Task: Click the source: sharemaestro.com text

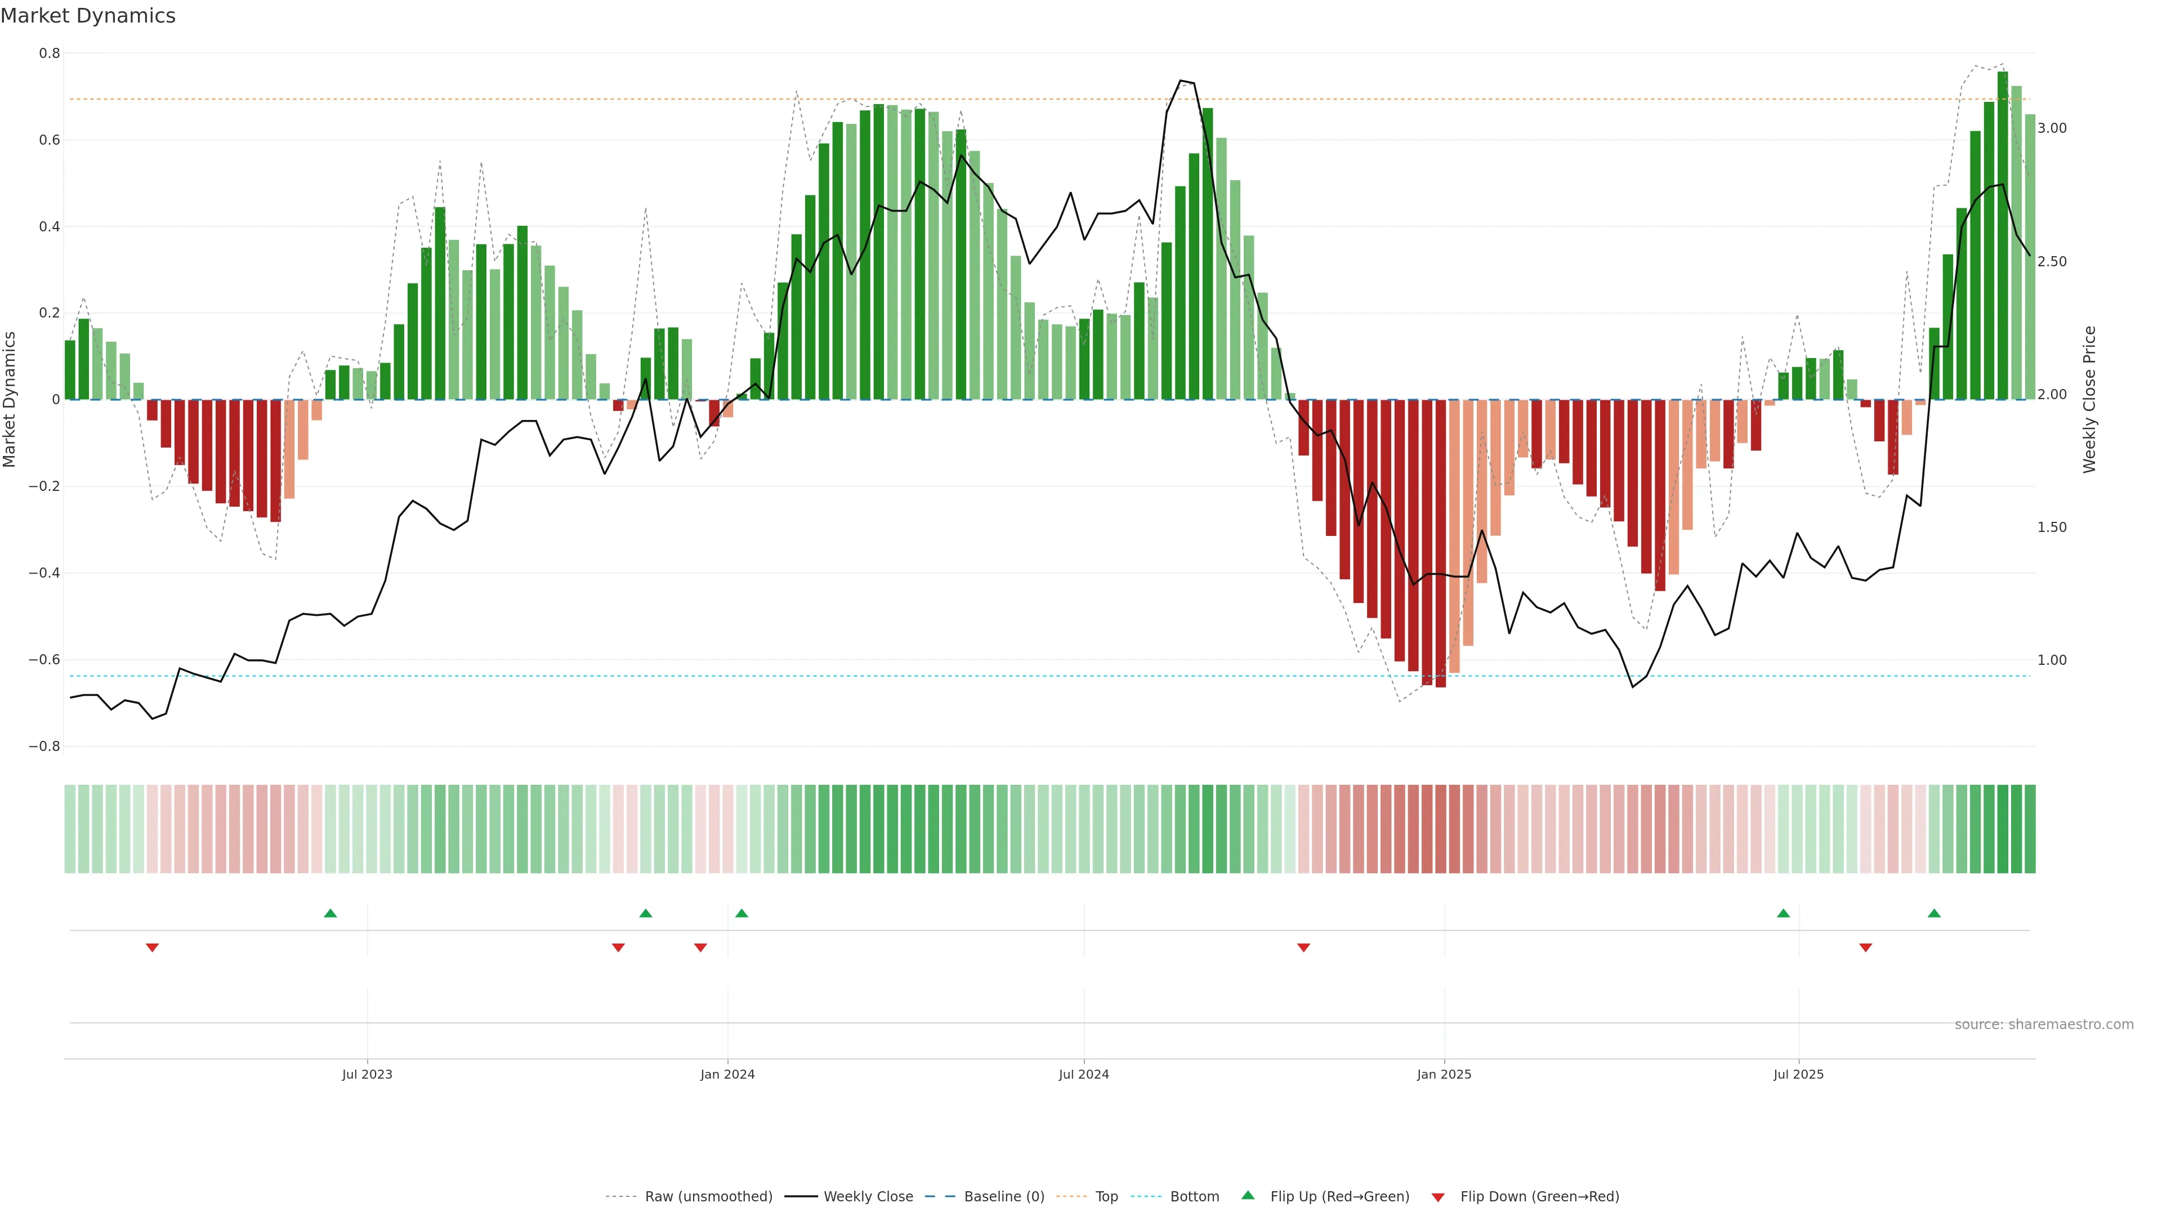Action: coord(2044,1025)
